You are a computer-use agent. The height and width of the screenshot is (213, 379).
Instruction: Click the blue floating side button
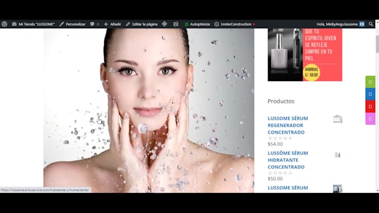pyautogui.click(x=370, y=94)
